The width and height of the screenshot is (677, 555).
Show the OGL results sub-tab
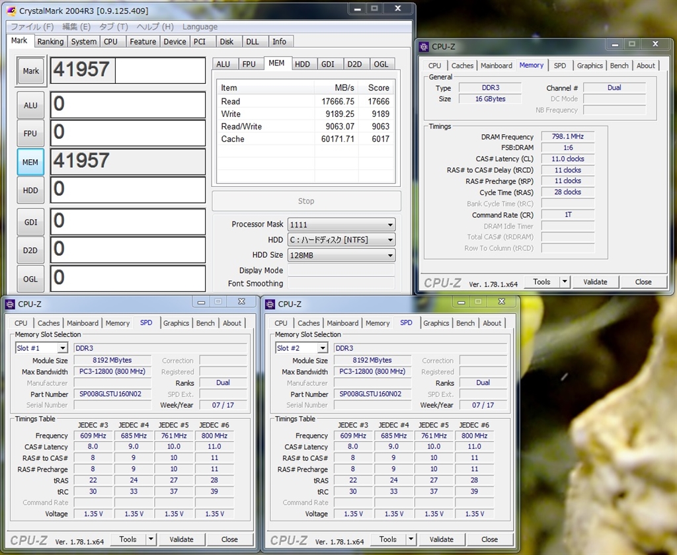381,64
